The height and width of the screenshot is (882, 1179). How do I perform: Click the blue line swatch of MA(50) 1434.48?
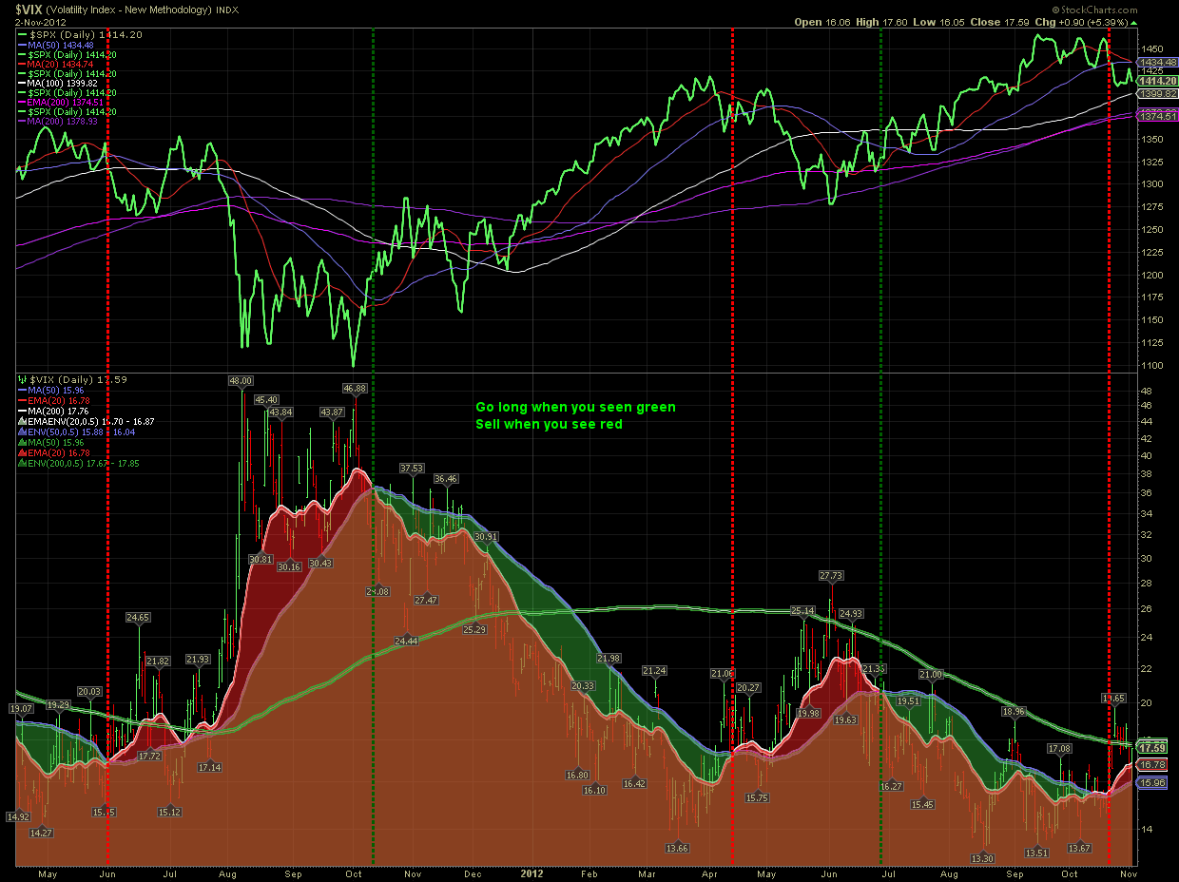click(22, 47)
